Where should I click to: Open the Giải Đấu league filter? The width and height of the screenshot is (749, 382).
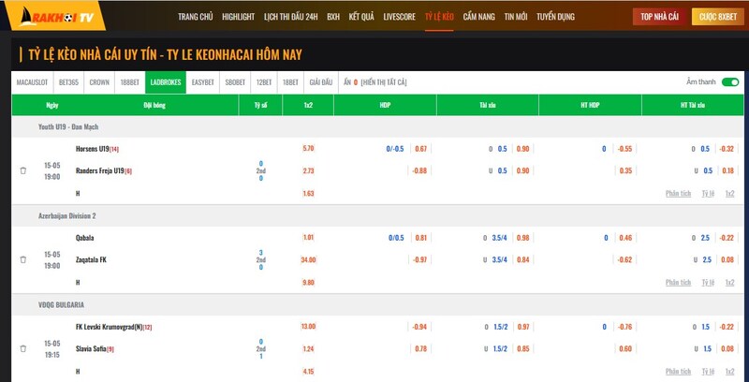[x=321, y=82]
